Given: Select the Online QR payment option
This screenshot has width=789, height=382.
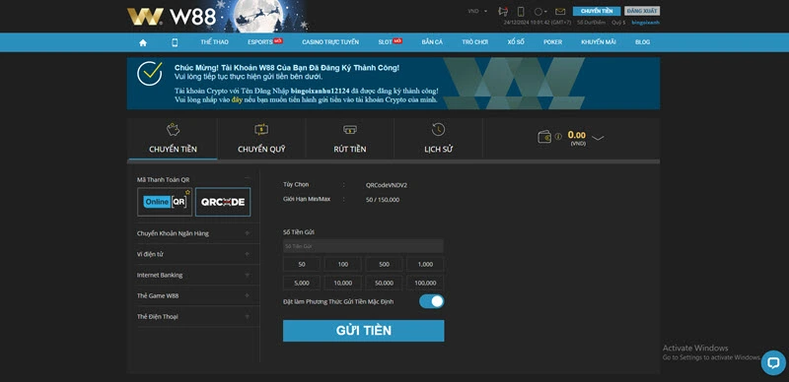Looking at the screenshot, I should click(165, 202).
